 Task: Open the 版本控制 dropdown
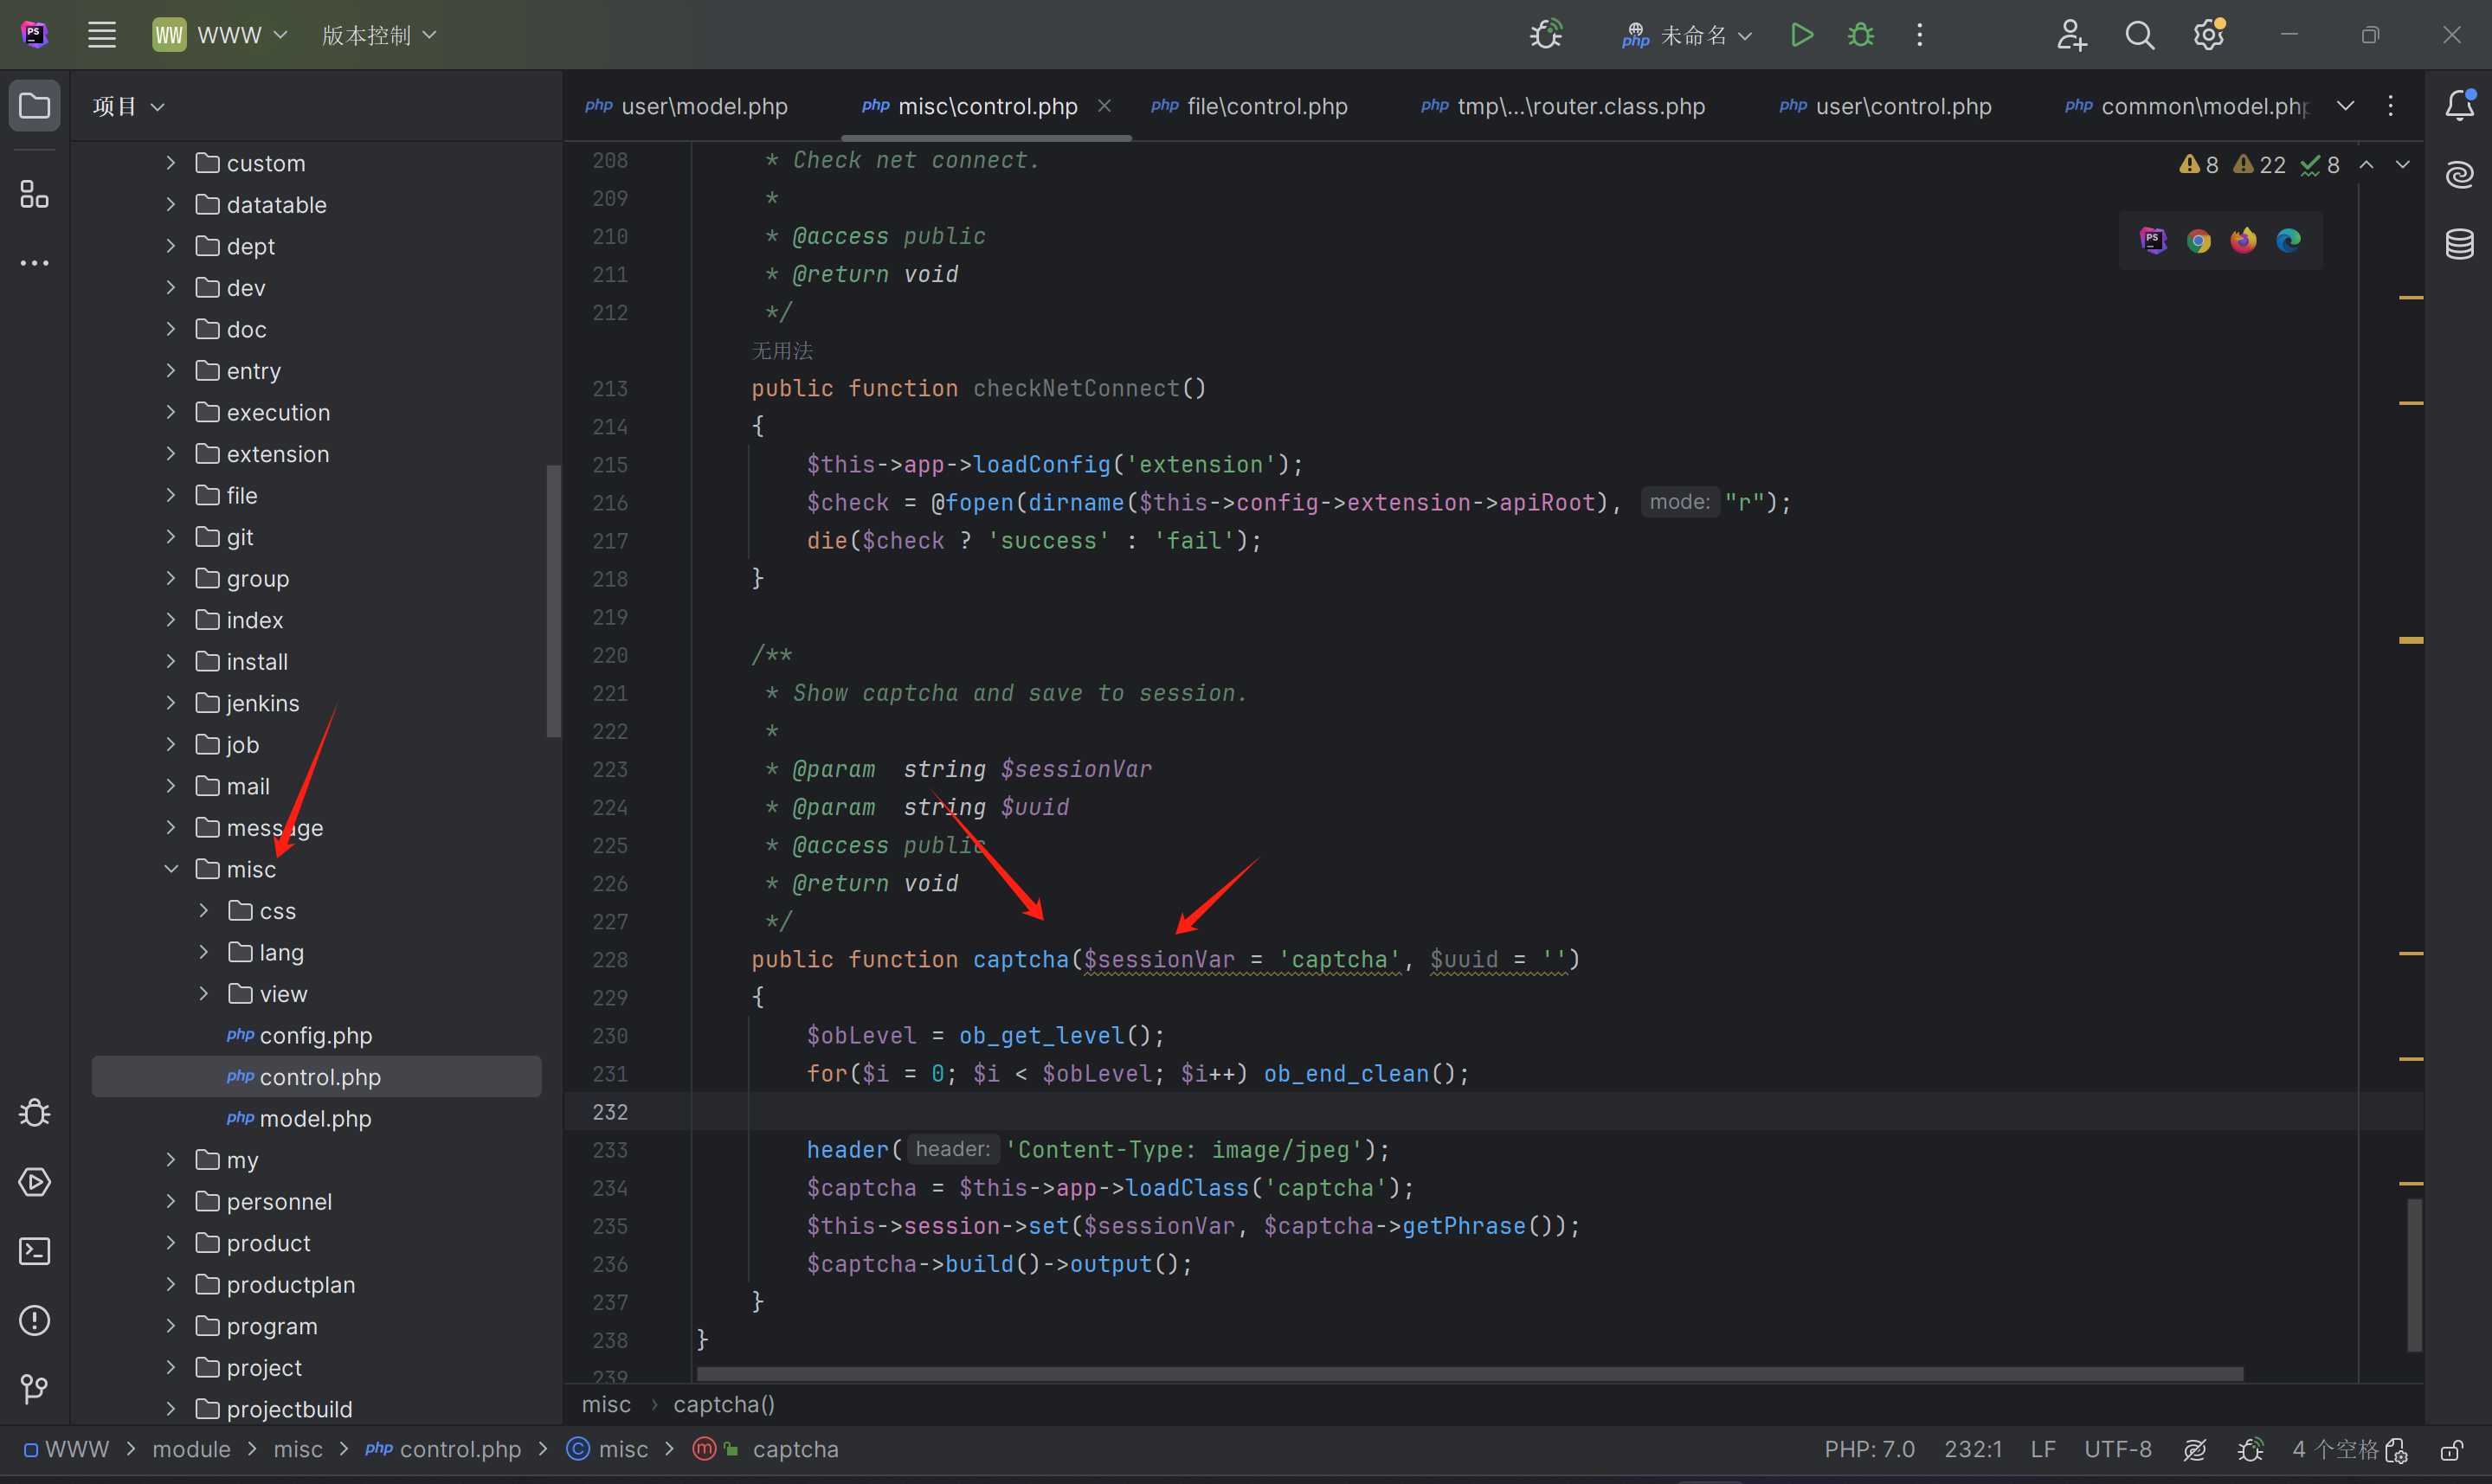coord(379,35)
